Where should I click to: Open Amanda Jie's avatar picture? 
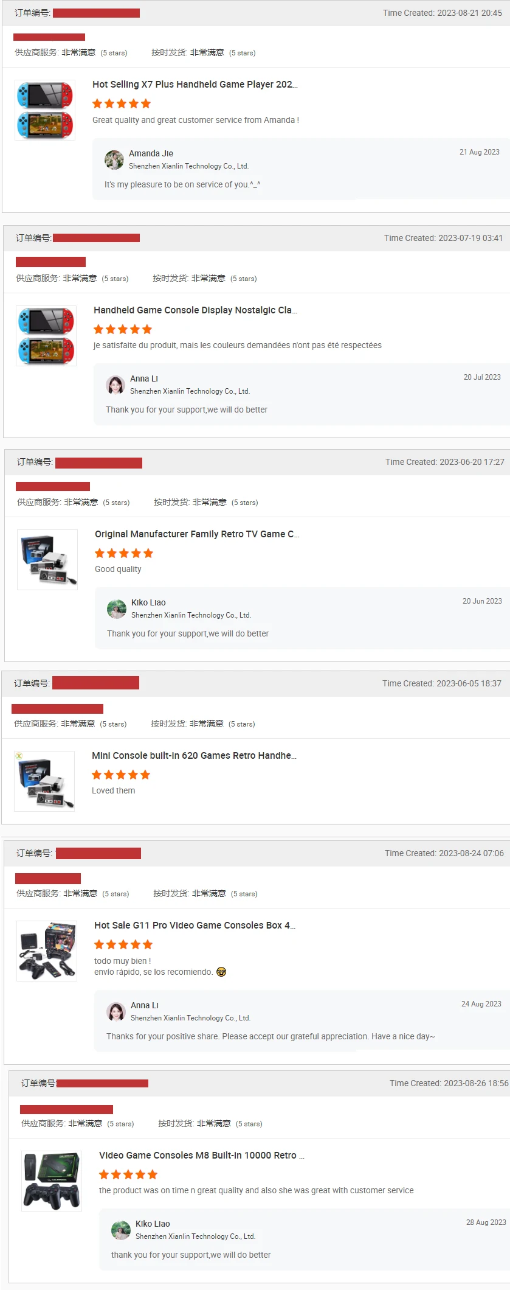point(114,159)
